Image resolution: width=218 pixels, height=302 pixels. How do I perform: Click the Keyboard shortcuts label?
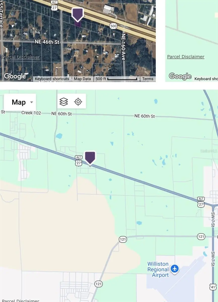click(52, 79)
